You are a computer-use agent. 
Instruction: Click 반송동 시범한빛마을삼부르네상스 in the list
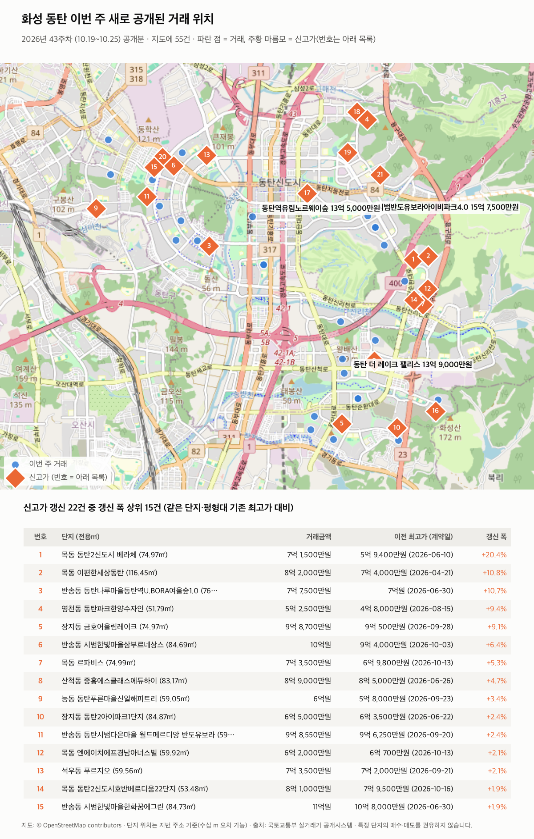[x=129, y=645]
